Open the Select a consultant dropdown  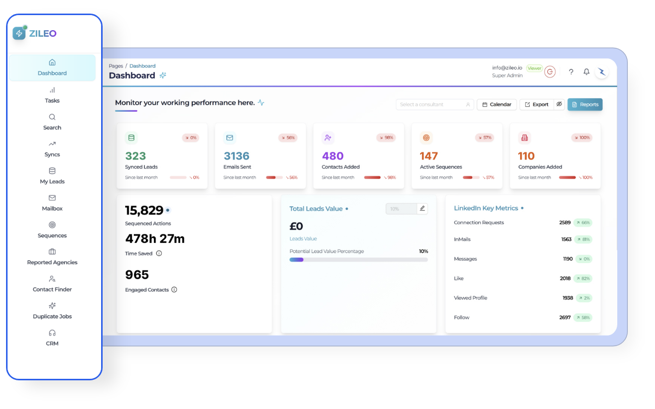click(x=435, y=104)
